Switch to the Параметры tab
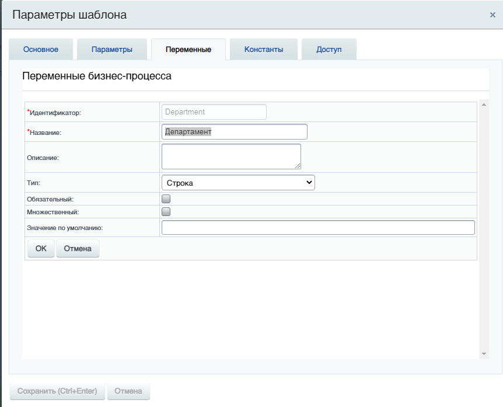The height and width of the screenshot is (407, 503). click(x=112, y=50)
